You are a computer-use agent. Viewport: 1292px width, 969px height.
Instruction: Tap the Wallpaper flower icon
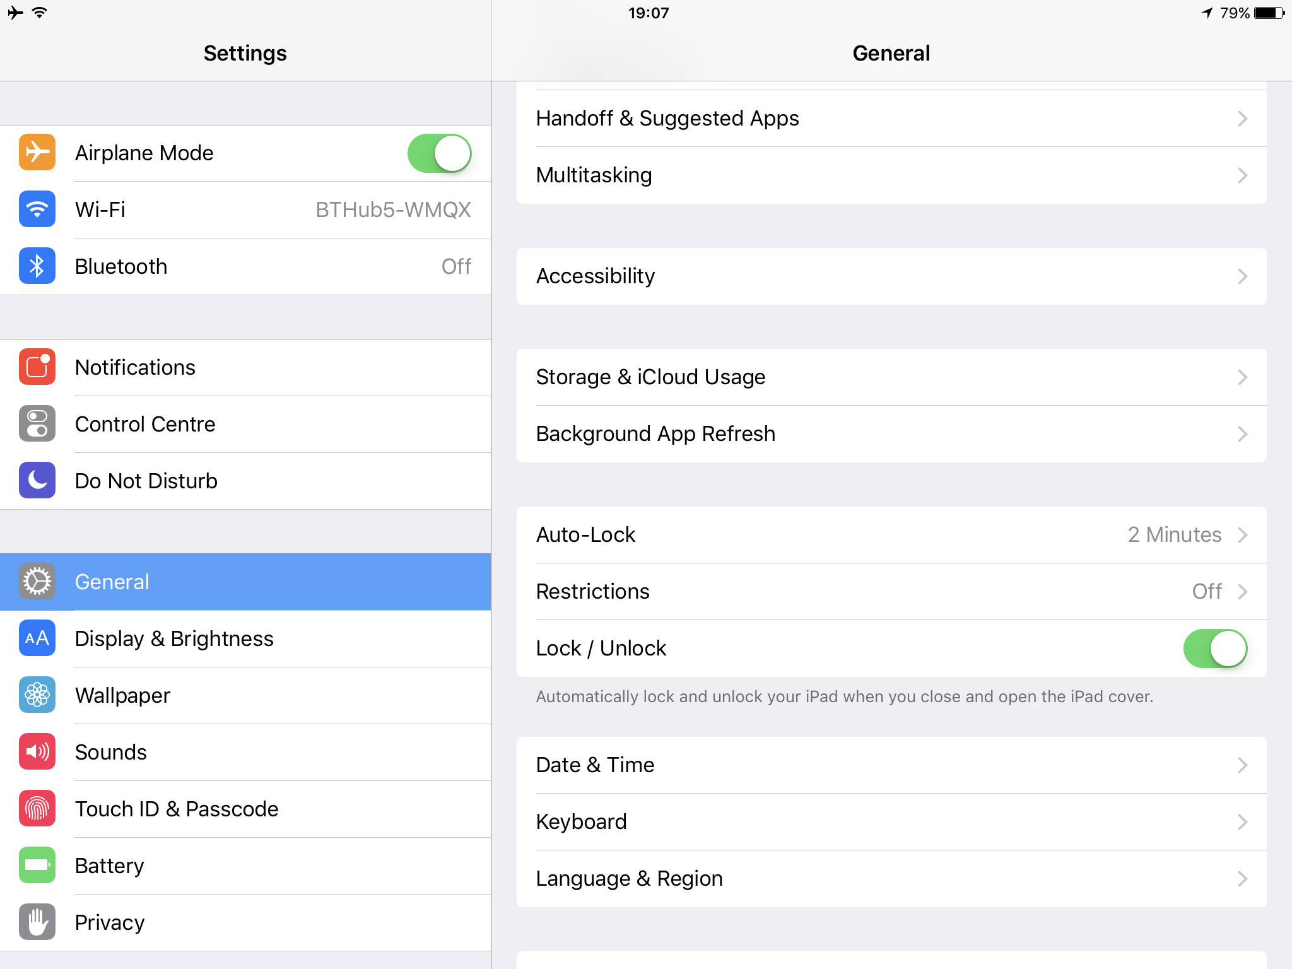pyautogui.click(x=37, y=695)
